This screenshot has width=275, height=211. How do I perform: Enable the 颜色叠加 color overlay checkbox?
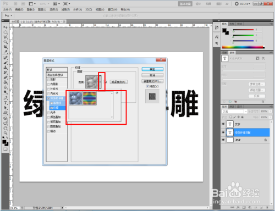[x=48, y=117]
